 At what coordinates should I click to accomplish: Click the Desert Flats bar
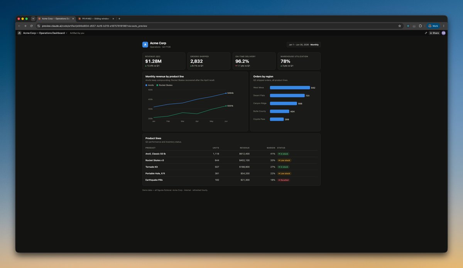pyautogui.click(x=287, y=95)
